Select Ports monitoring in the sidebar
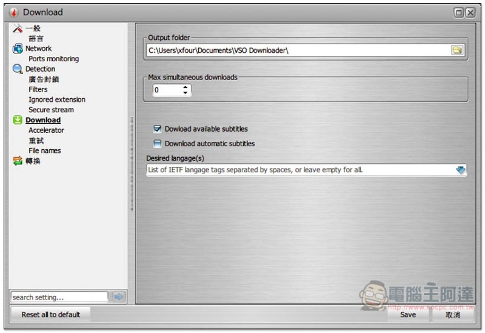Viewport: 485px width, 333px height. tap(54, 59)
